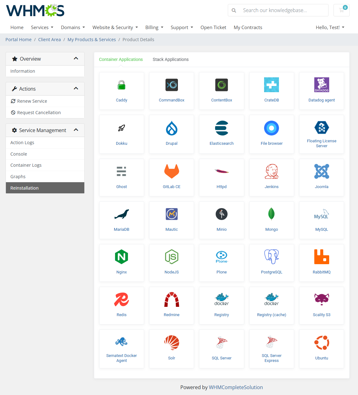358x395 pixels.
Task: Choose the Datadog agent icon
Action: (x=322, y=85)
